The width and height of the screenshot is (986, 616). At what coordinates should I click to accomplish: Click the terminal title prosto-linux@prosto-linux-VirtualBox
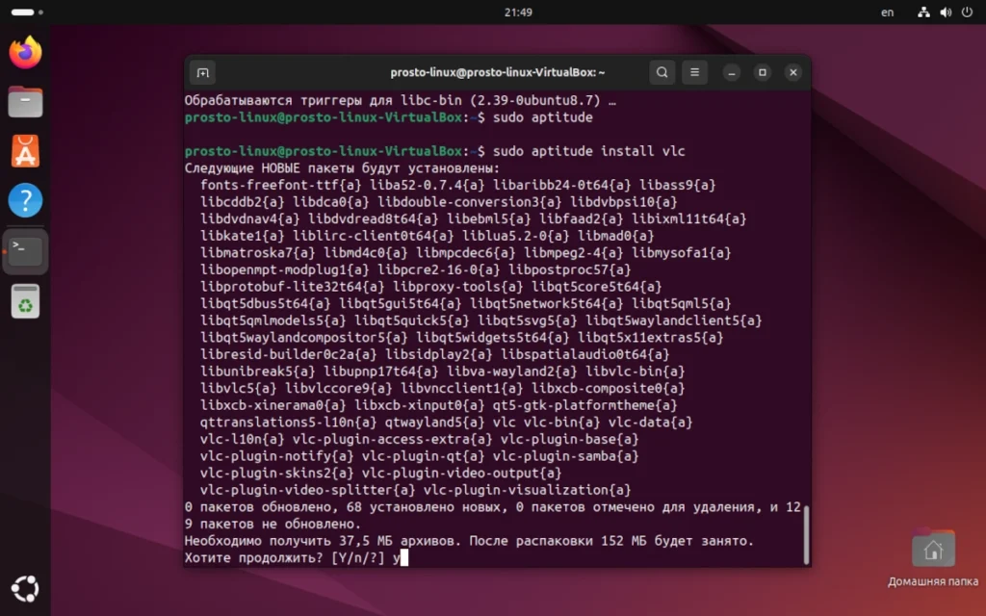(498, 72)
